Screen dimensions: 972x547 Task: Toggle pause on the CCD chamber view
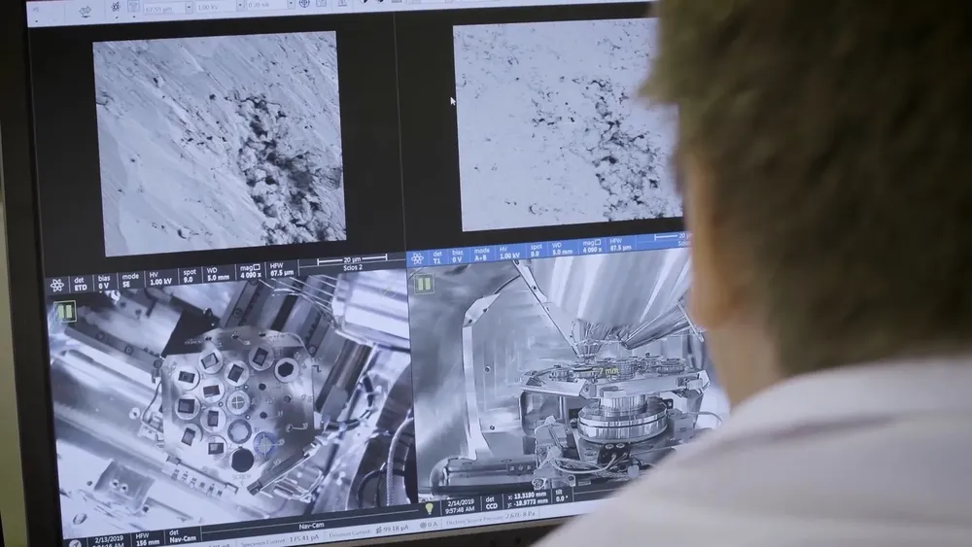(x=424, y=283)
